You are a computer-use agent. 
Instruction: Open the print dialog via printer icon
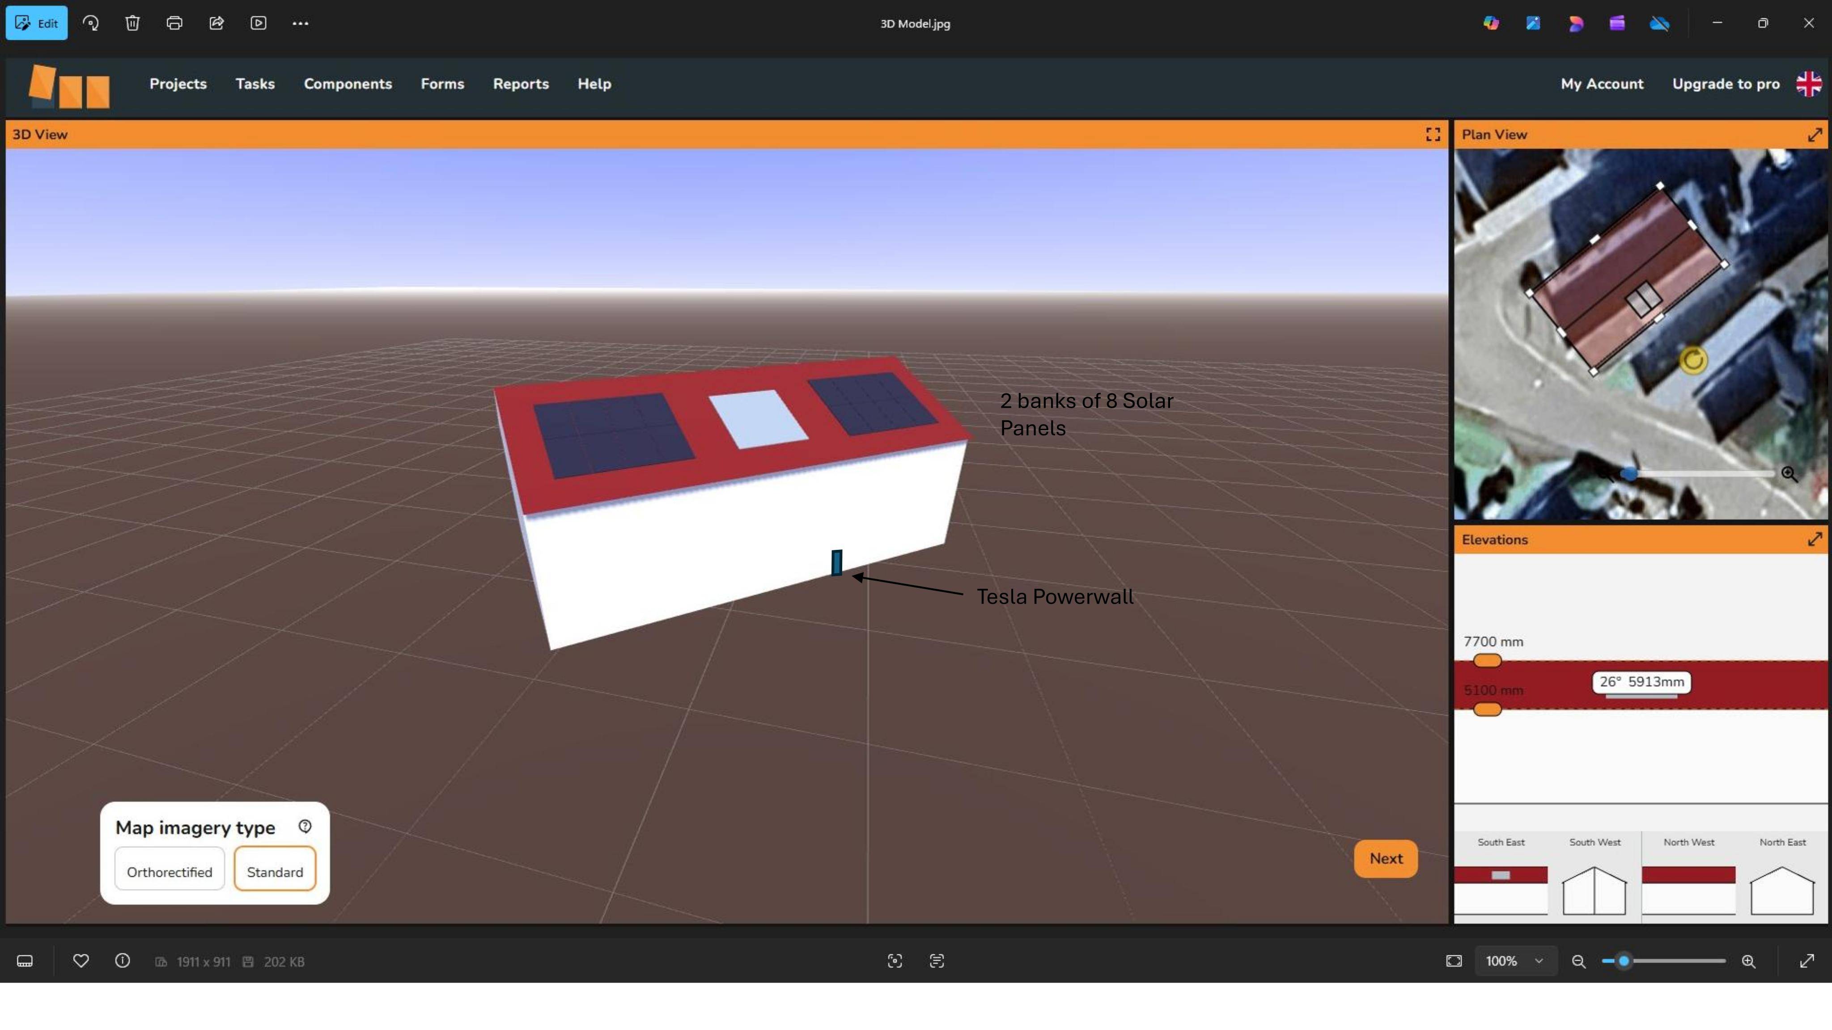tap(174, 23)
